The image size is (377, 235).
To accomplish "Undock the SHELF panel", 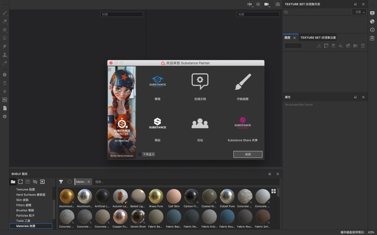I will (270, 174).
